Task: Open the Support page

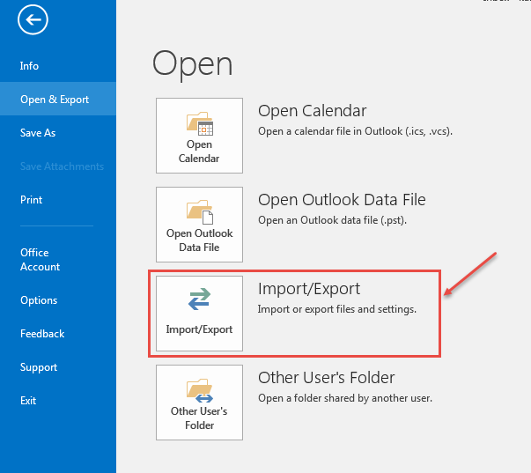Action: [x=39, y=367]
